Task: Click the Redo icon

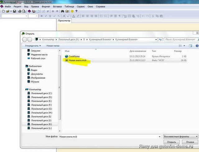Action: [x=147, y=16]
